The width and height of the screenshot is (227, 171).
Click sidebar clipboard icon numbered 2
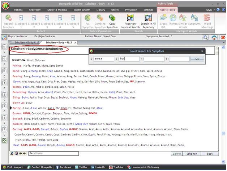point(4,95)
